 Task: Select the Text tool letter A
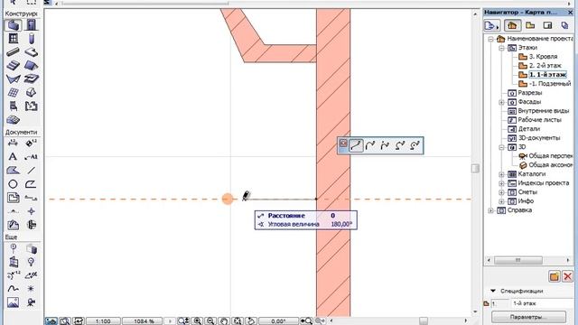click(x=14, y=156)
